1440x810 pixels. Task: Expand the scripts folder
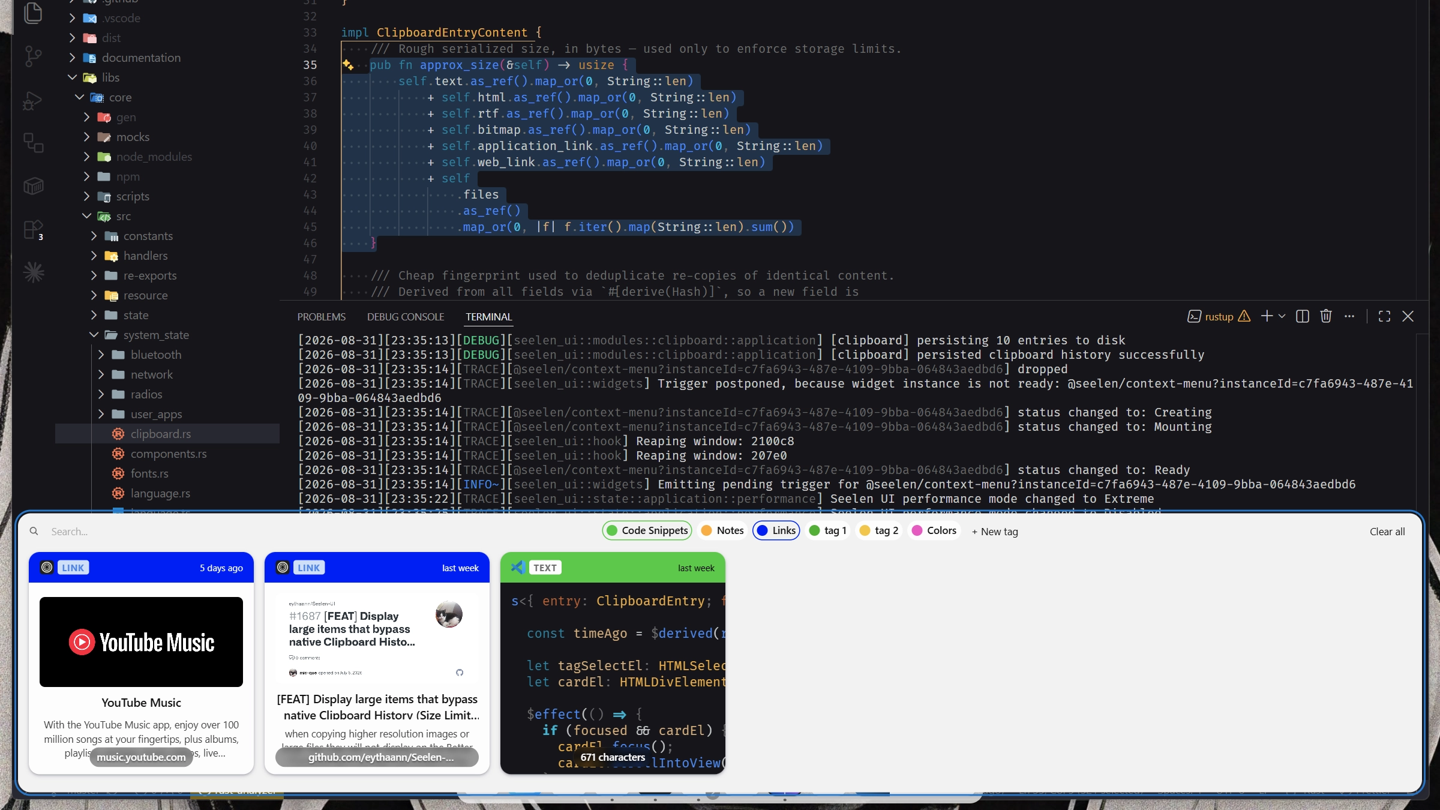tap(87, 196)
